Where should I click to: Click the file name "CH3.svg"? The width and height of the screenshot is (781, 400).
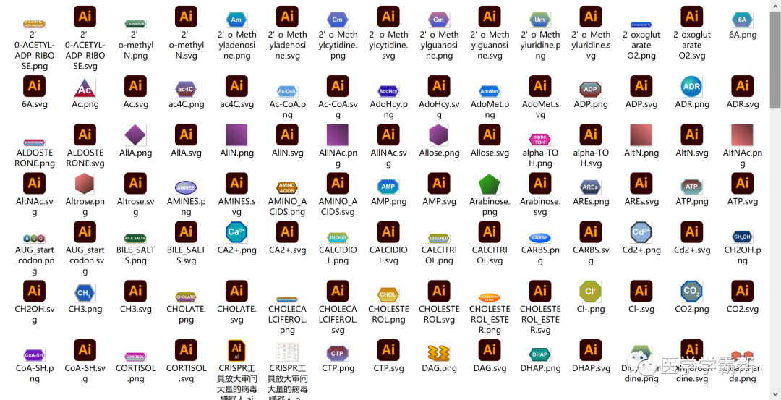(x=135, y=308)
